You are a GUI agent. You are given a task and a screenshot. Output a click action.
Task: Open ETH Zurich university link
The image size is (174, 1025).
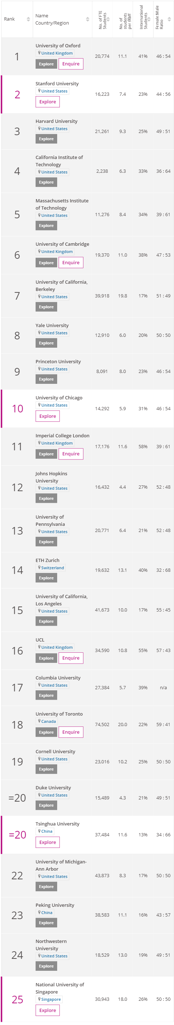coord(47,560)
